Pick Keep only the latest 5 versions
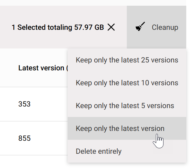191x168 pixels. pos(125,106)
